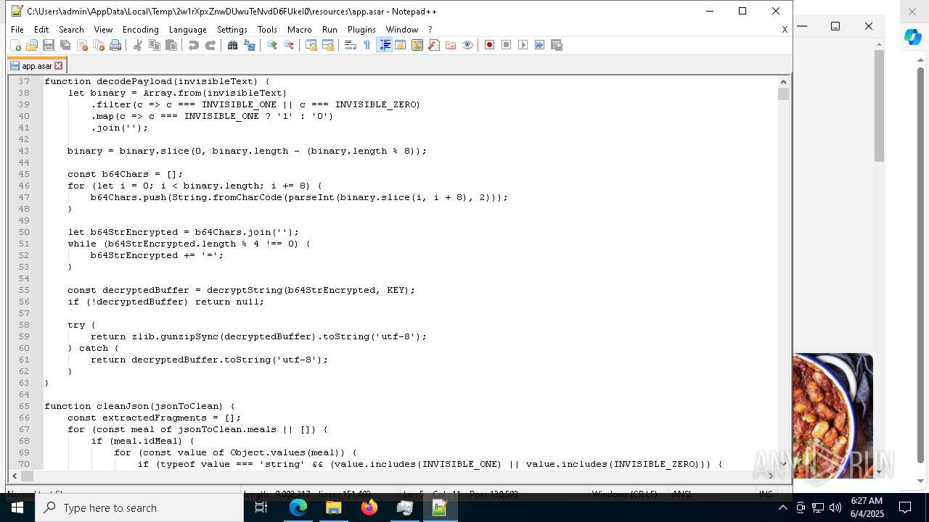929x522 pixels.
Task: Open Firefox from the taskbar
Action: point(369,507)
